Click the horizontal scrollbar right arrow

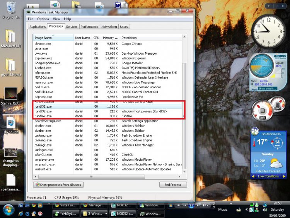(x=179, y=177)
